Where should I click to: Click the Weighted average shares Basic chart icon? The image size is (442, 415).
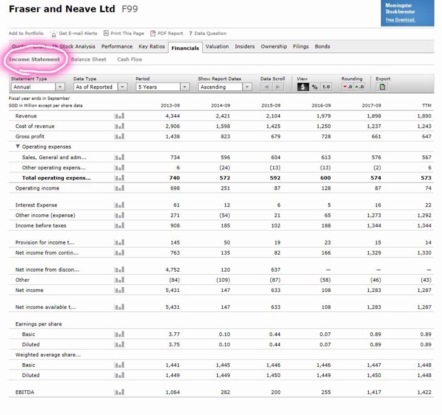119,365
